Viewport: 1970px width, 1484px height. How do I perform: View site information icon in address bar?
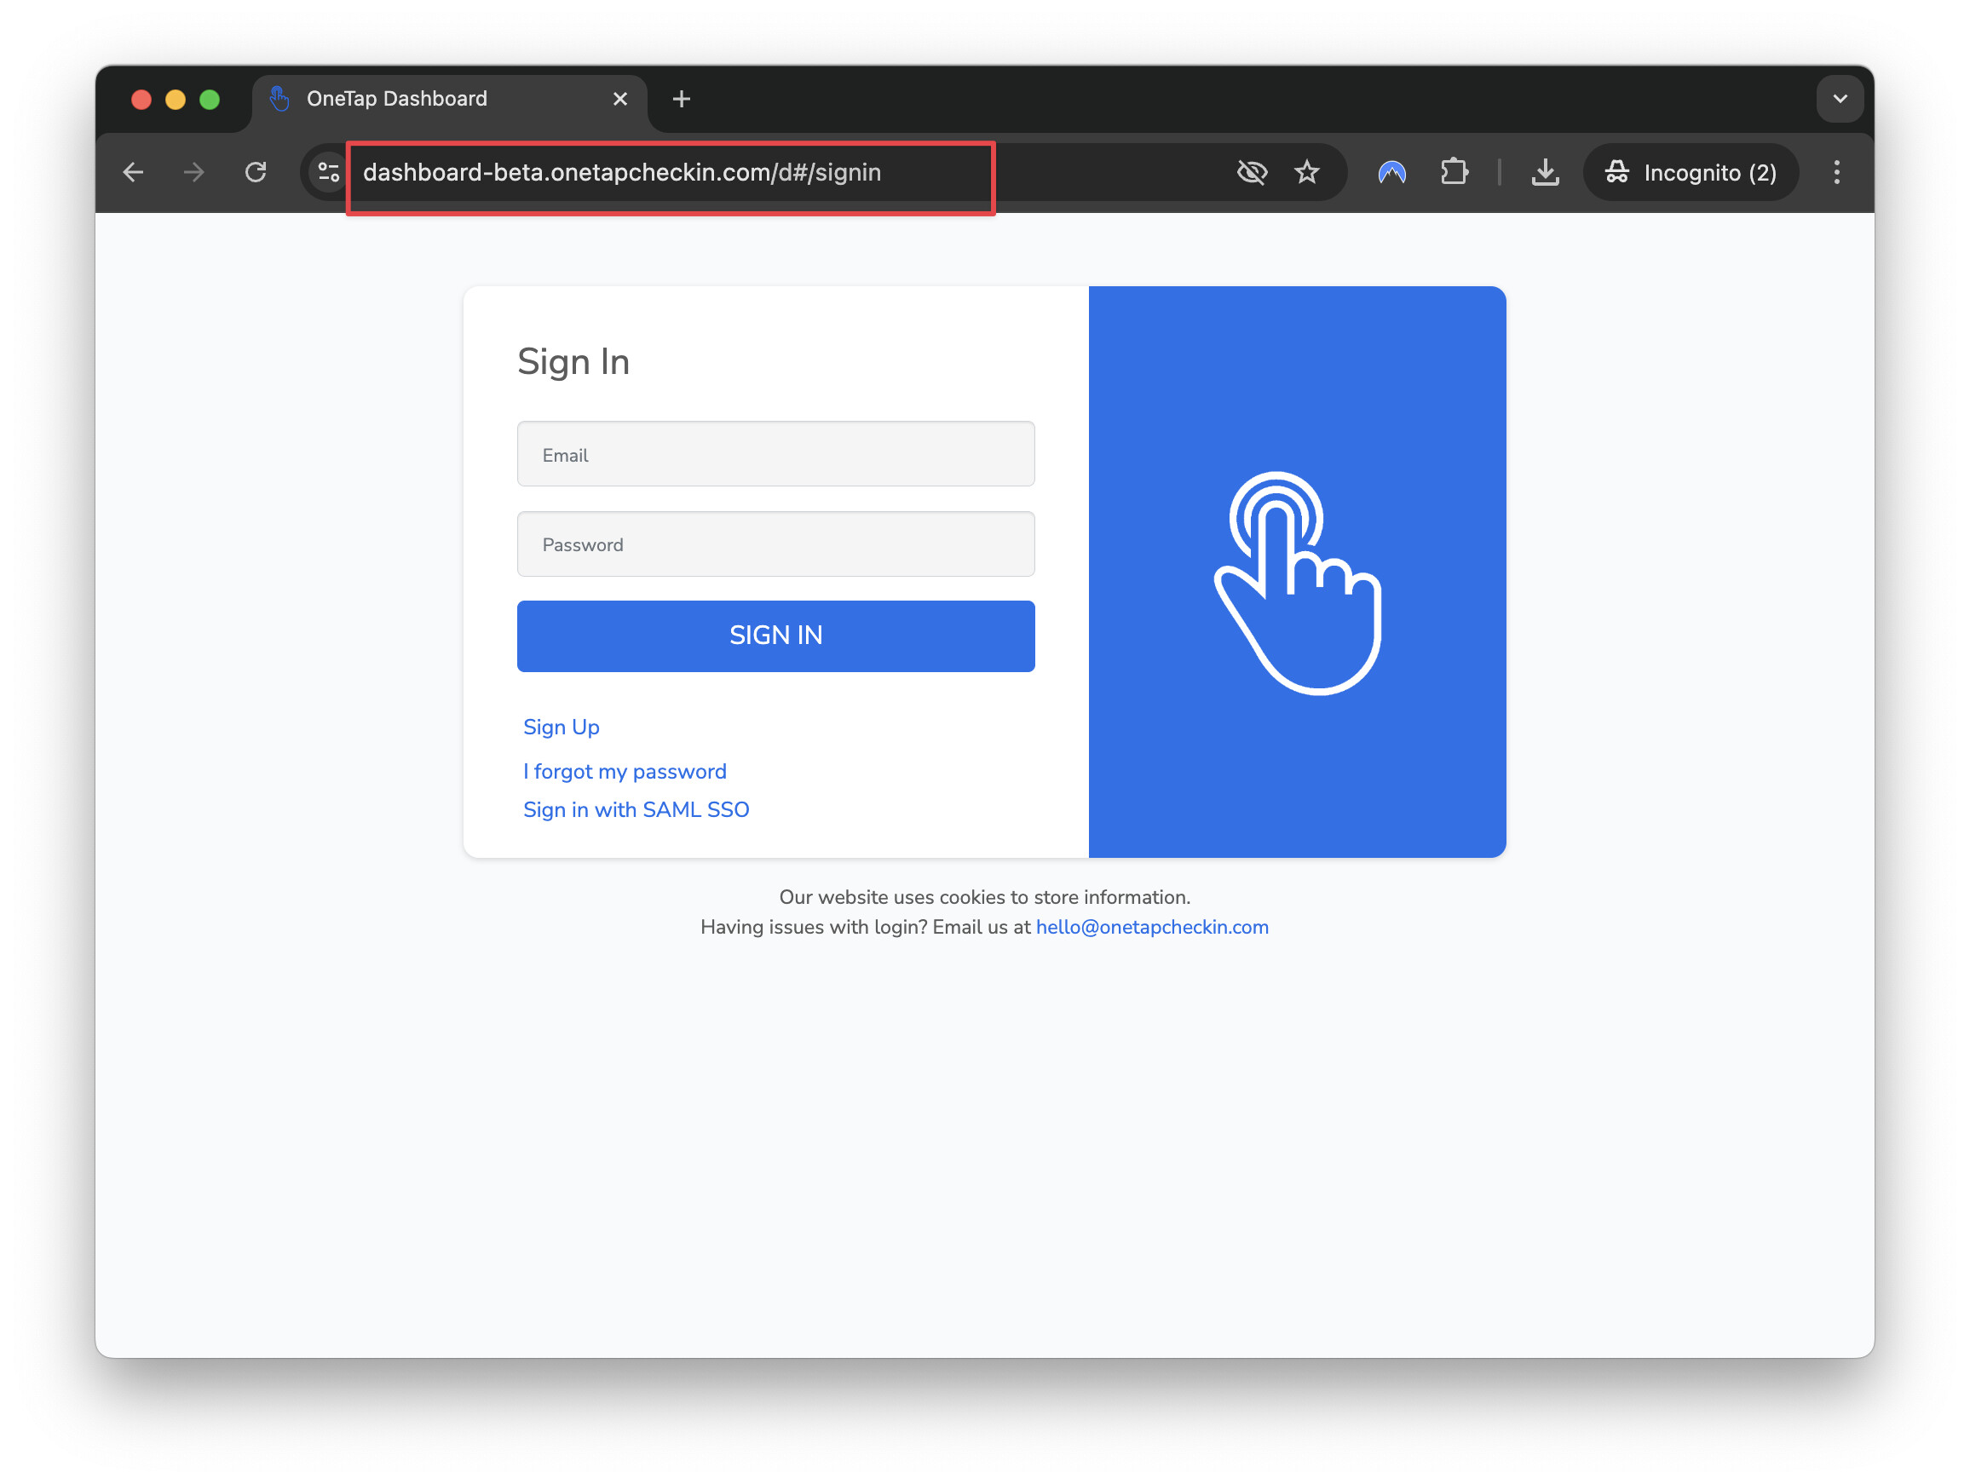[329, 172]
